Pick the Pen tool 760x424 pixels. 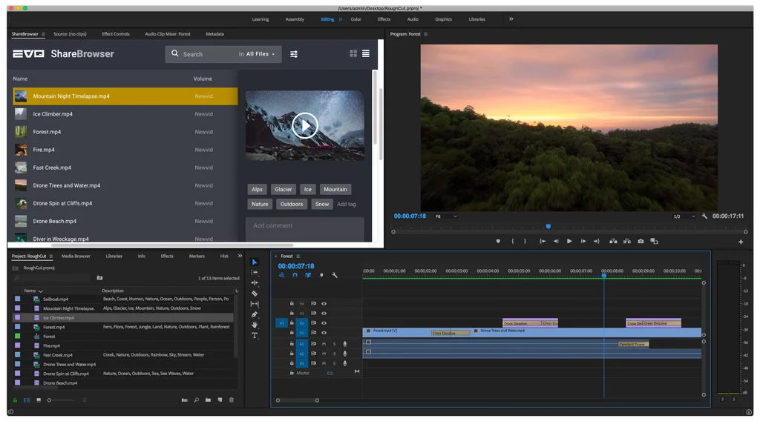click(255, 315)
